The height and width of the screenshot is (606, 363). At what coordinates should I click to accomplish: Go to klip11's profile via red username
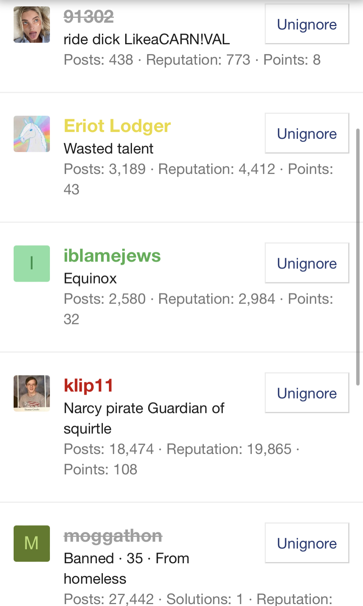click(x=88, y=386)
